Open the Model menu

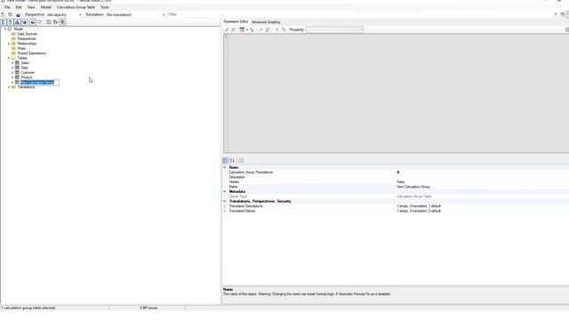coord(45,7)
